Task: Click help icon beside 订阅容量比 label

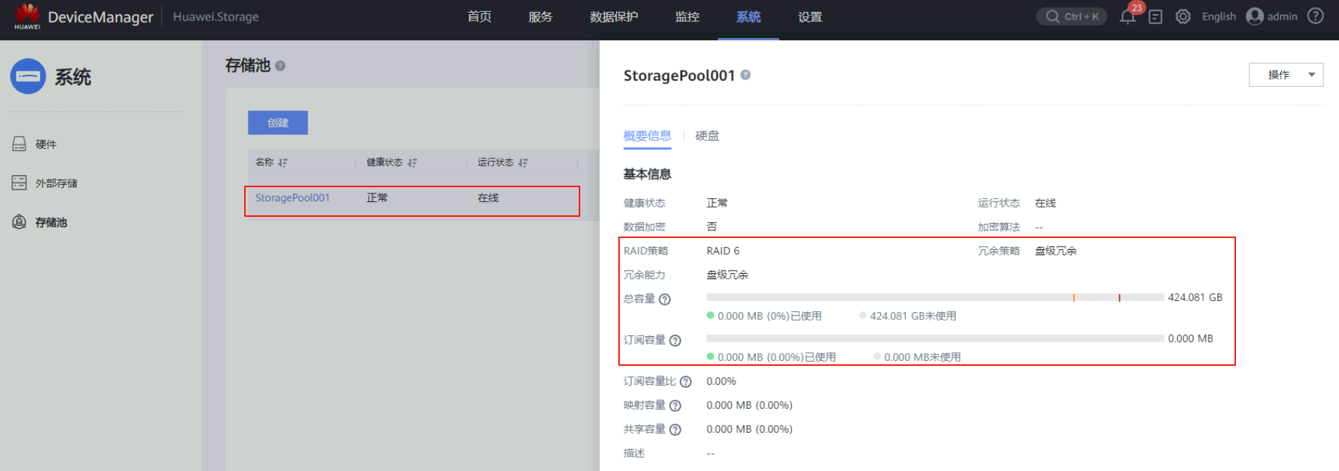Action: (685, 382)
